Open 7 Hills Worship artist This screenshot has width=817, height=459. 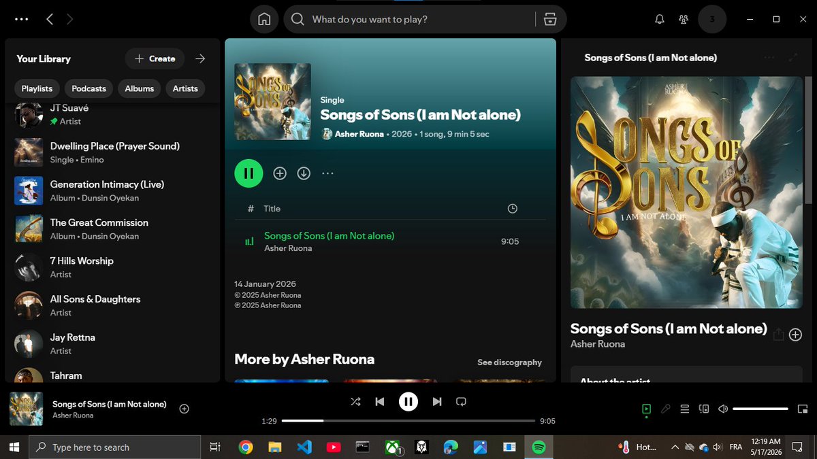[x=113, y=267]
